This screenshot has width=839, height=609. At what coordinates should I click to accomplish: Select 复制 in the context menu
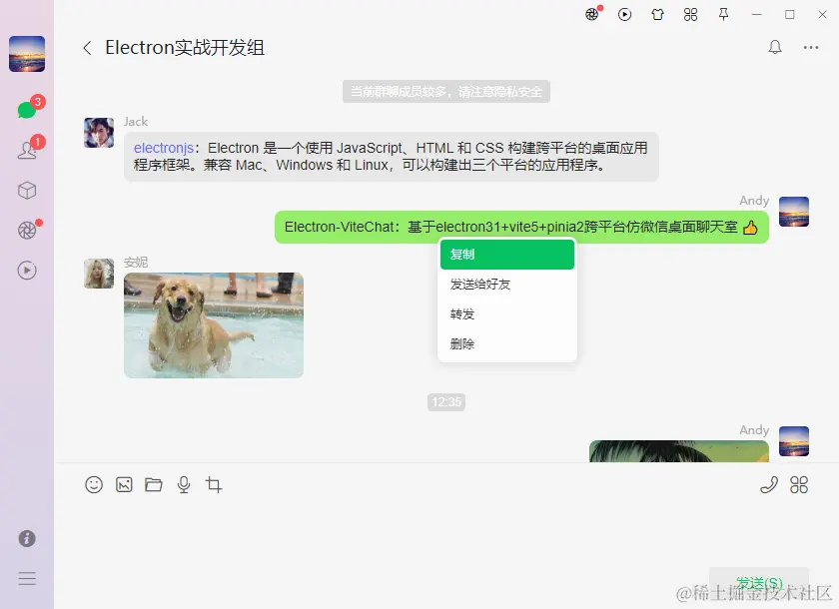506,255
